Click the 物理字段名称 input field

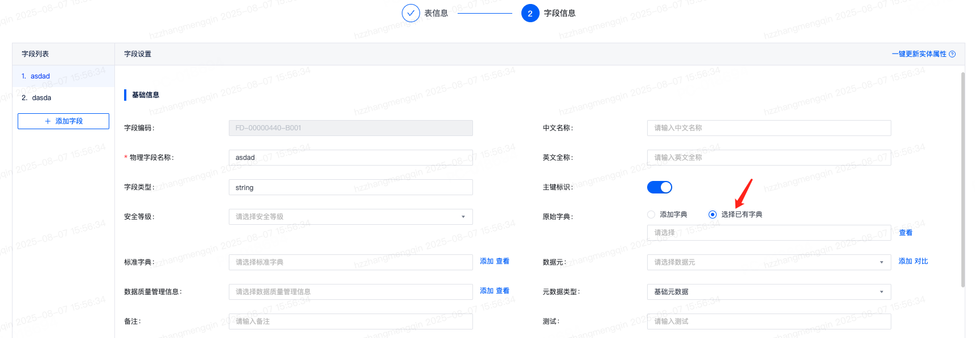pyautogui.click(x=350, y=158)
